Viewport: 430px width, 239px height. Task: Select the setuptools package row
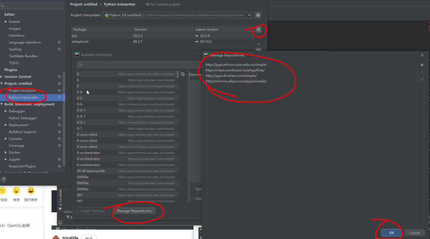[163, 42]
